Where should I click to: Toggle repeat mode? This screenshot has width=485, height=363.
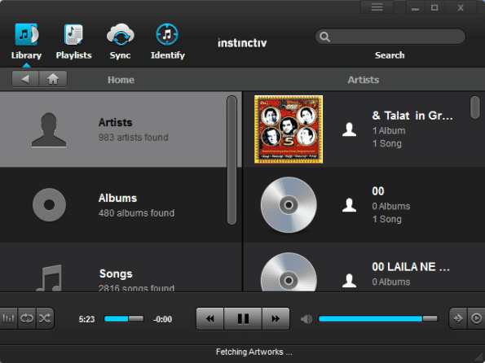27,318
